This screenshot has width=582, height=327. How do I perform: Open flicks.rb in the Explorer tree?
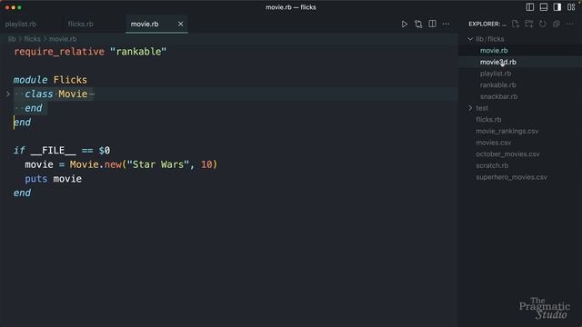[x=488, y=119]
